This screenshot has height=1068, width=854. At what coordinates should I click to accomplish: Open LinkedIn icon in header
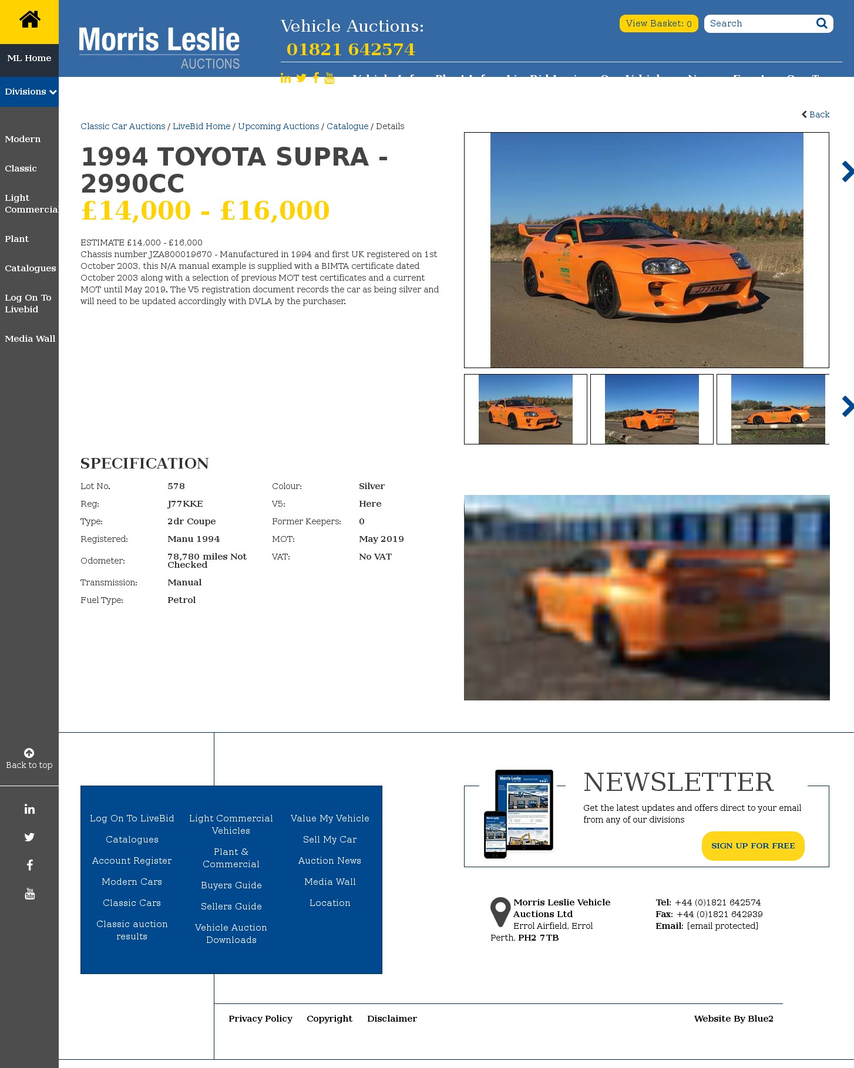pos(285,78)
